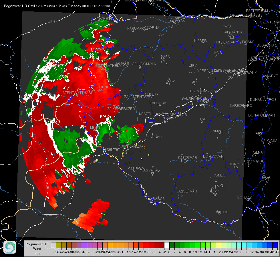
Task: Click the MOHACS city label
Action: (x=245, y=198)
